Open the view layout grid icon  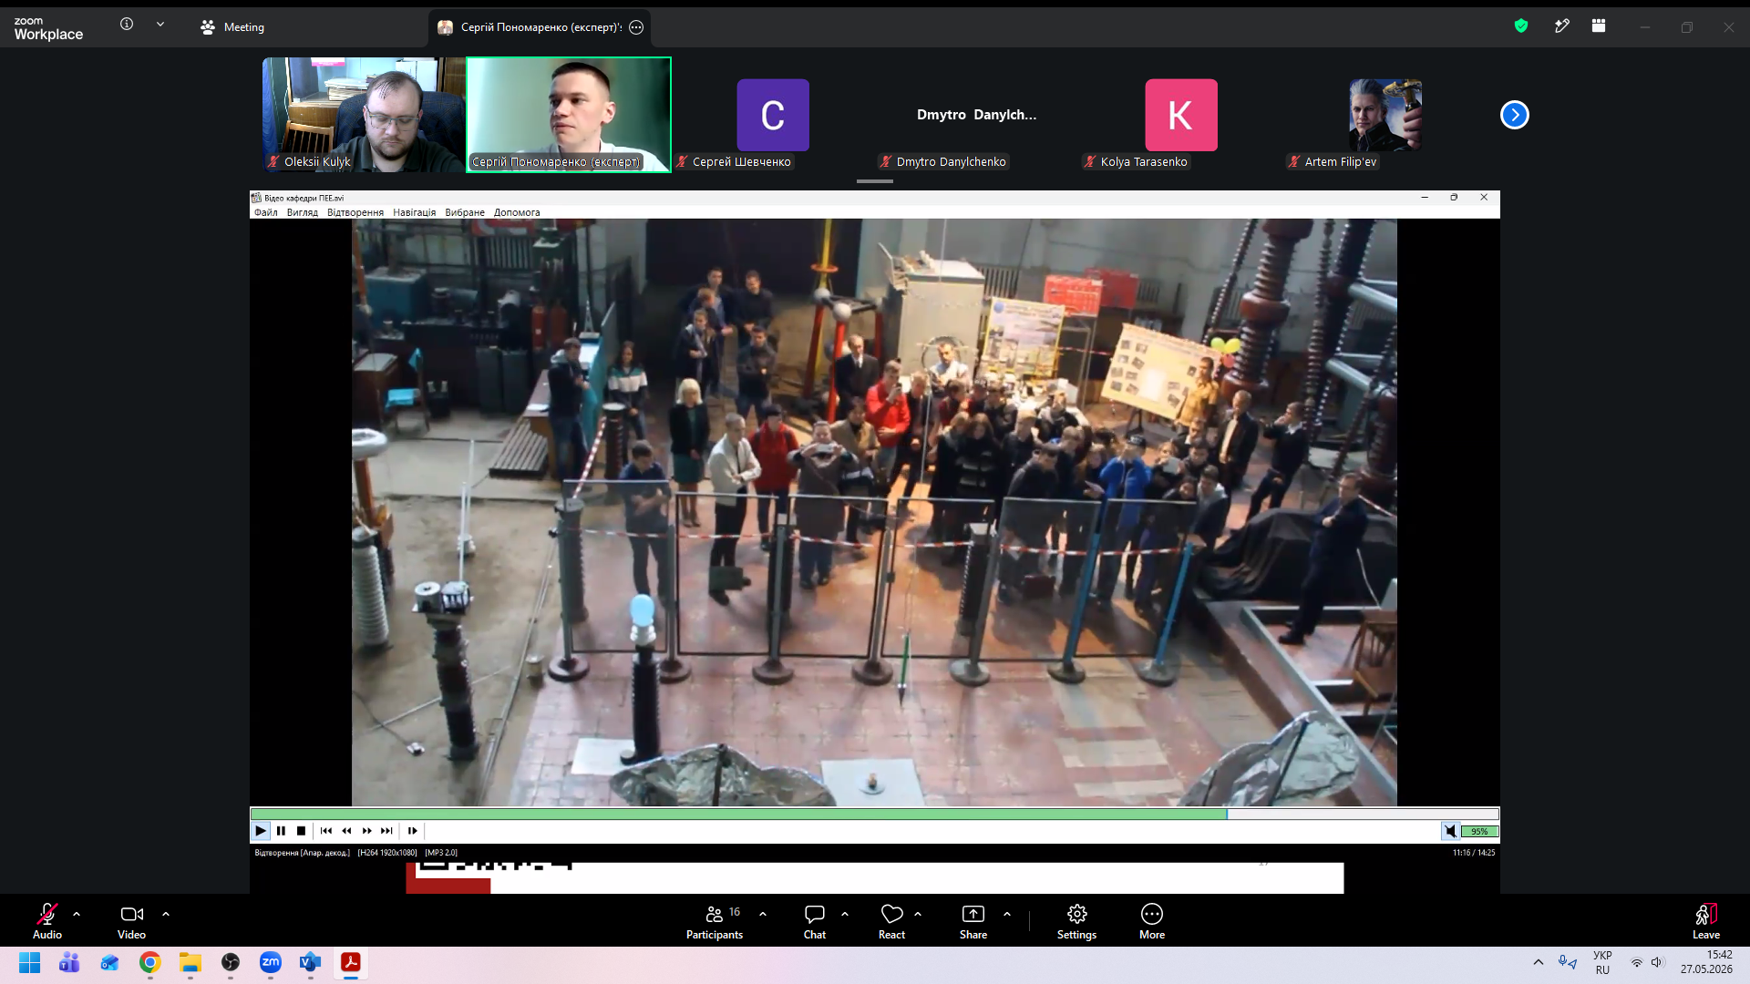pyautogui.click(x=1599, y=26)
